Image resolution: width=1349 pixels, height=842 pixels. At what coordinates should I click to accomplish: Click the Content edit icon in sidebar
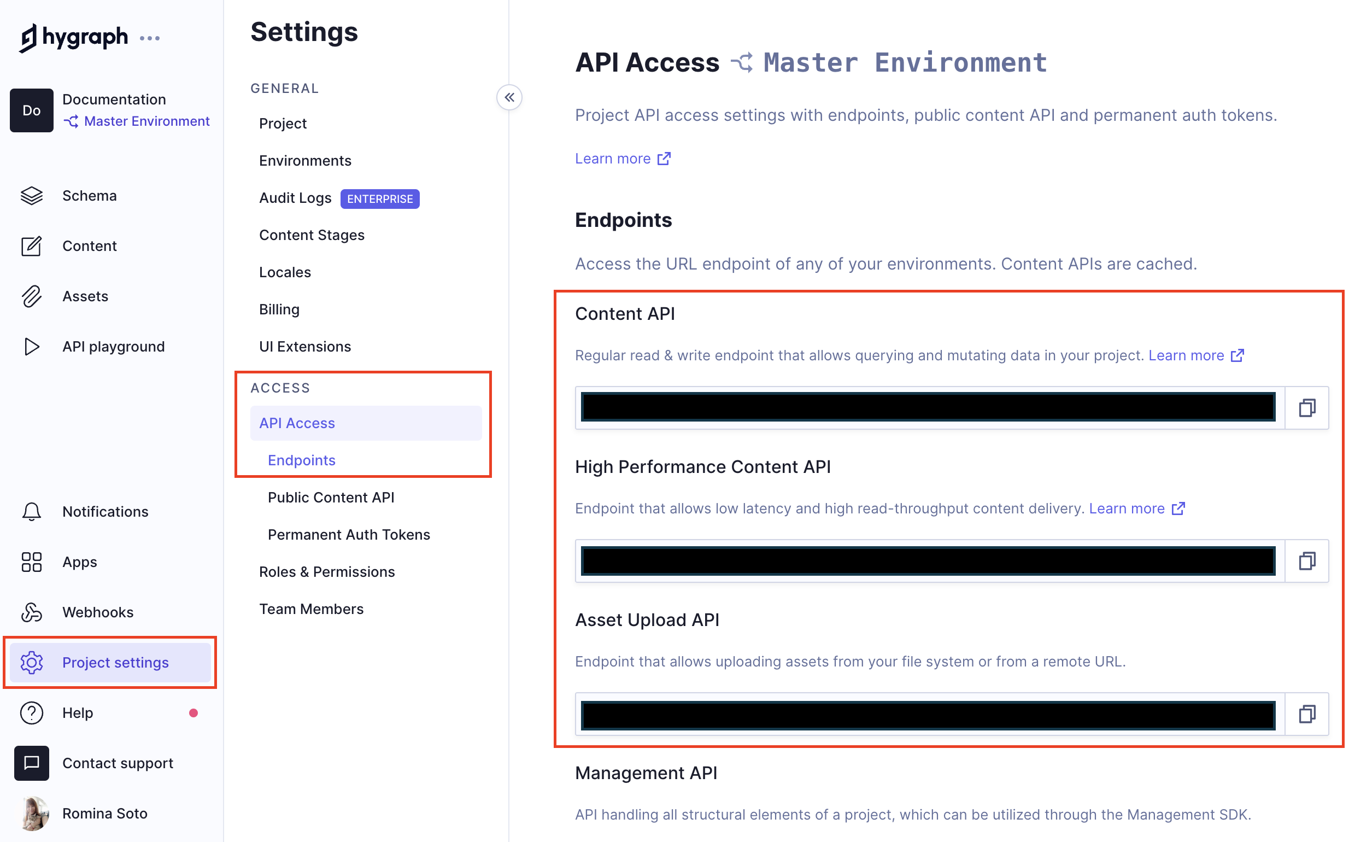pyautogui.click(x=31, y=245)
